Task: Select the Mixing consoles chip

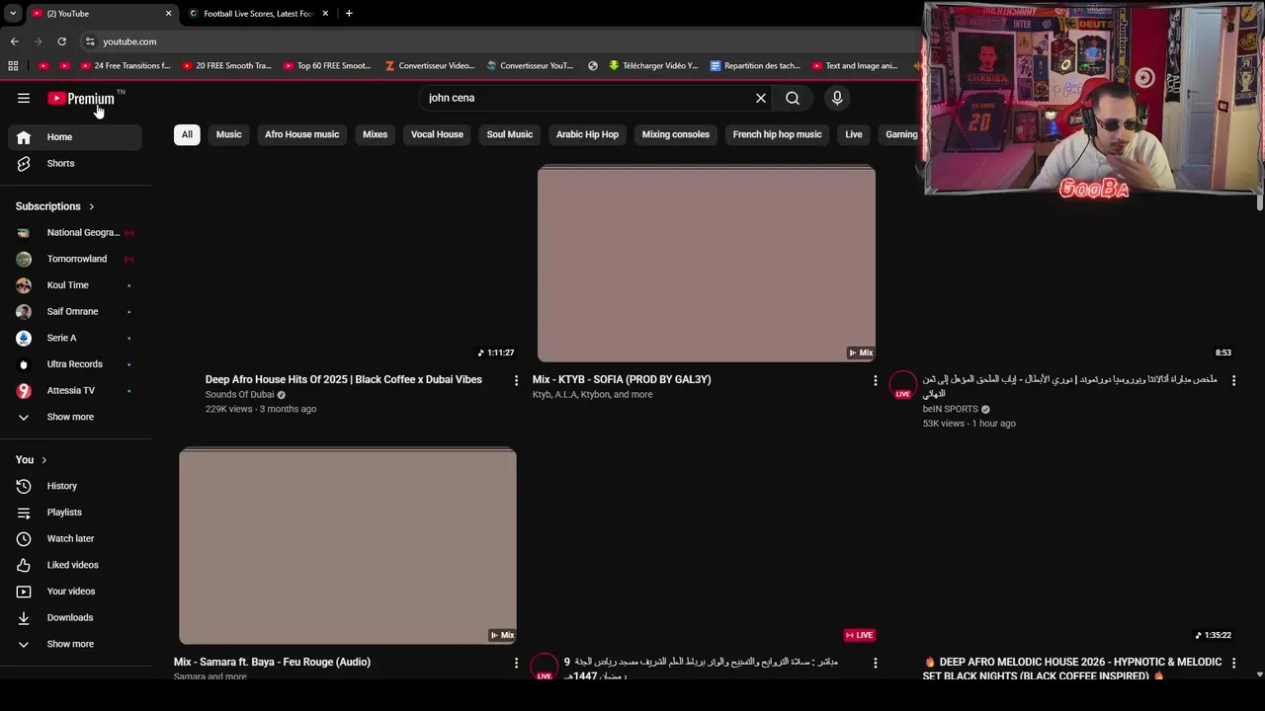Action: click(675, 134)
